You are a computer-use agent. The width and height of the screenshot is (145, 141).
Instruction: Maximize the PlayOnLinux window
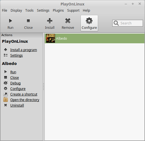133,4
